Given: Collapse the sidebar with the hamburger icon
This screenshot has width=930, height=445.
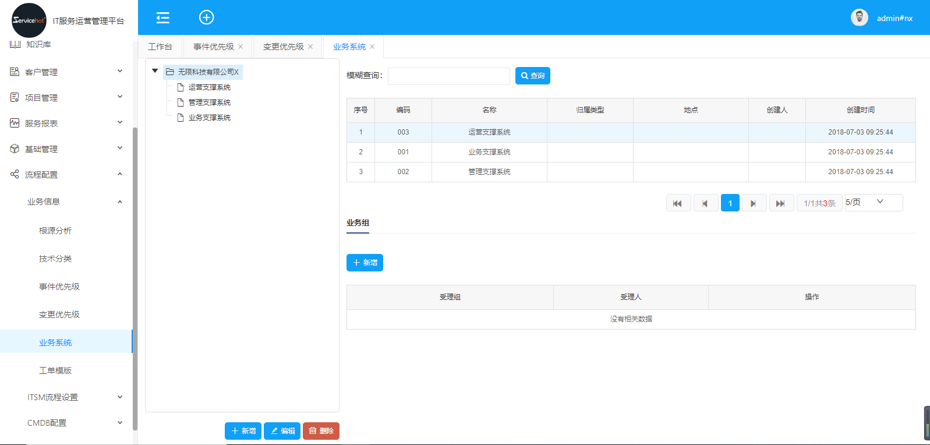Looking at the screenshot, I should 162,17.
